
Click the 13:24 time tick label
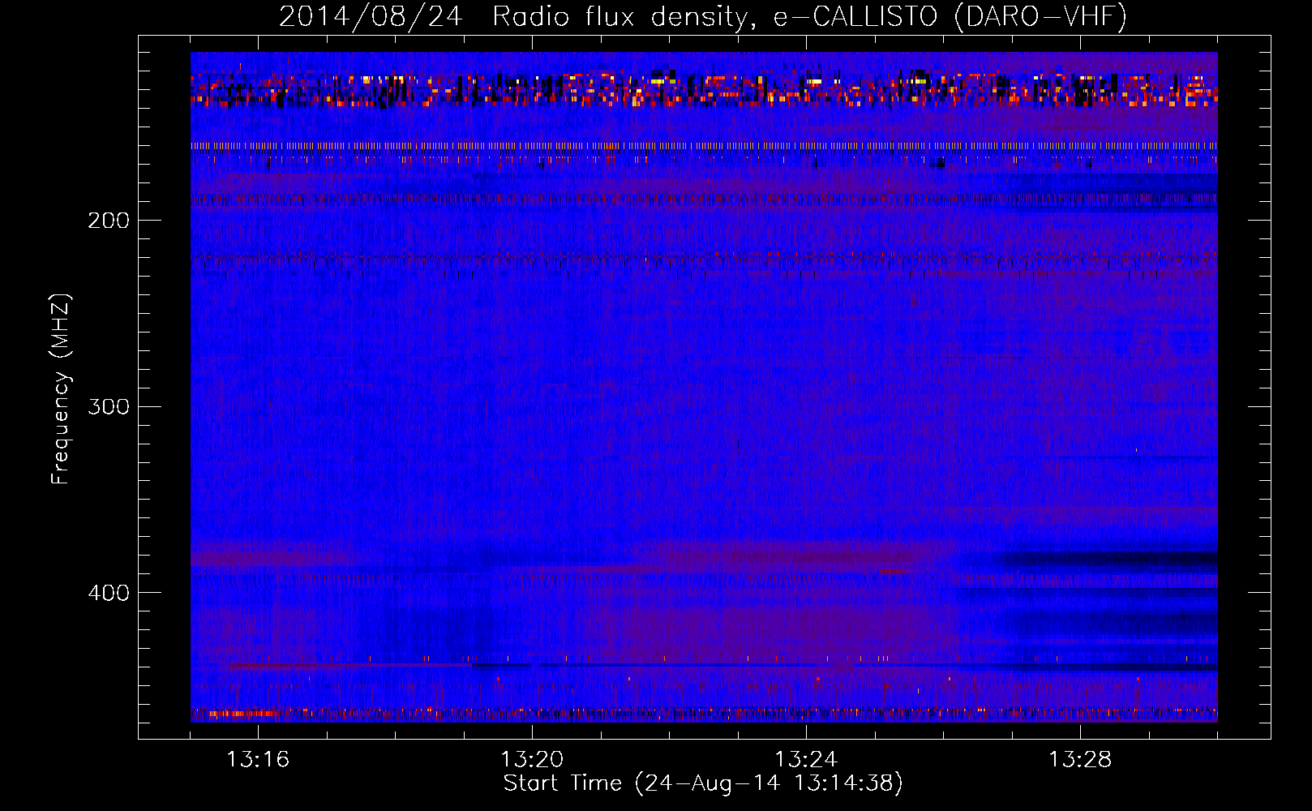coord(806,760)
